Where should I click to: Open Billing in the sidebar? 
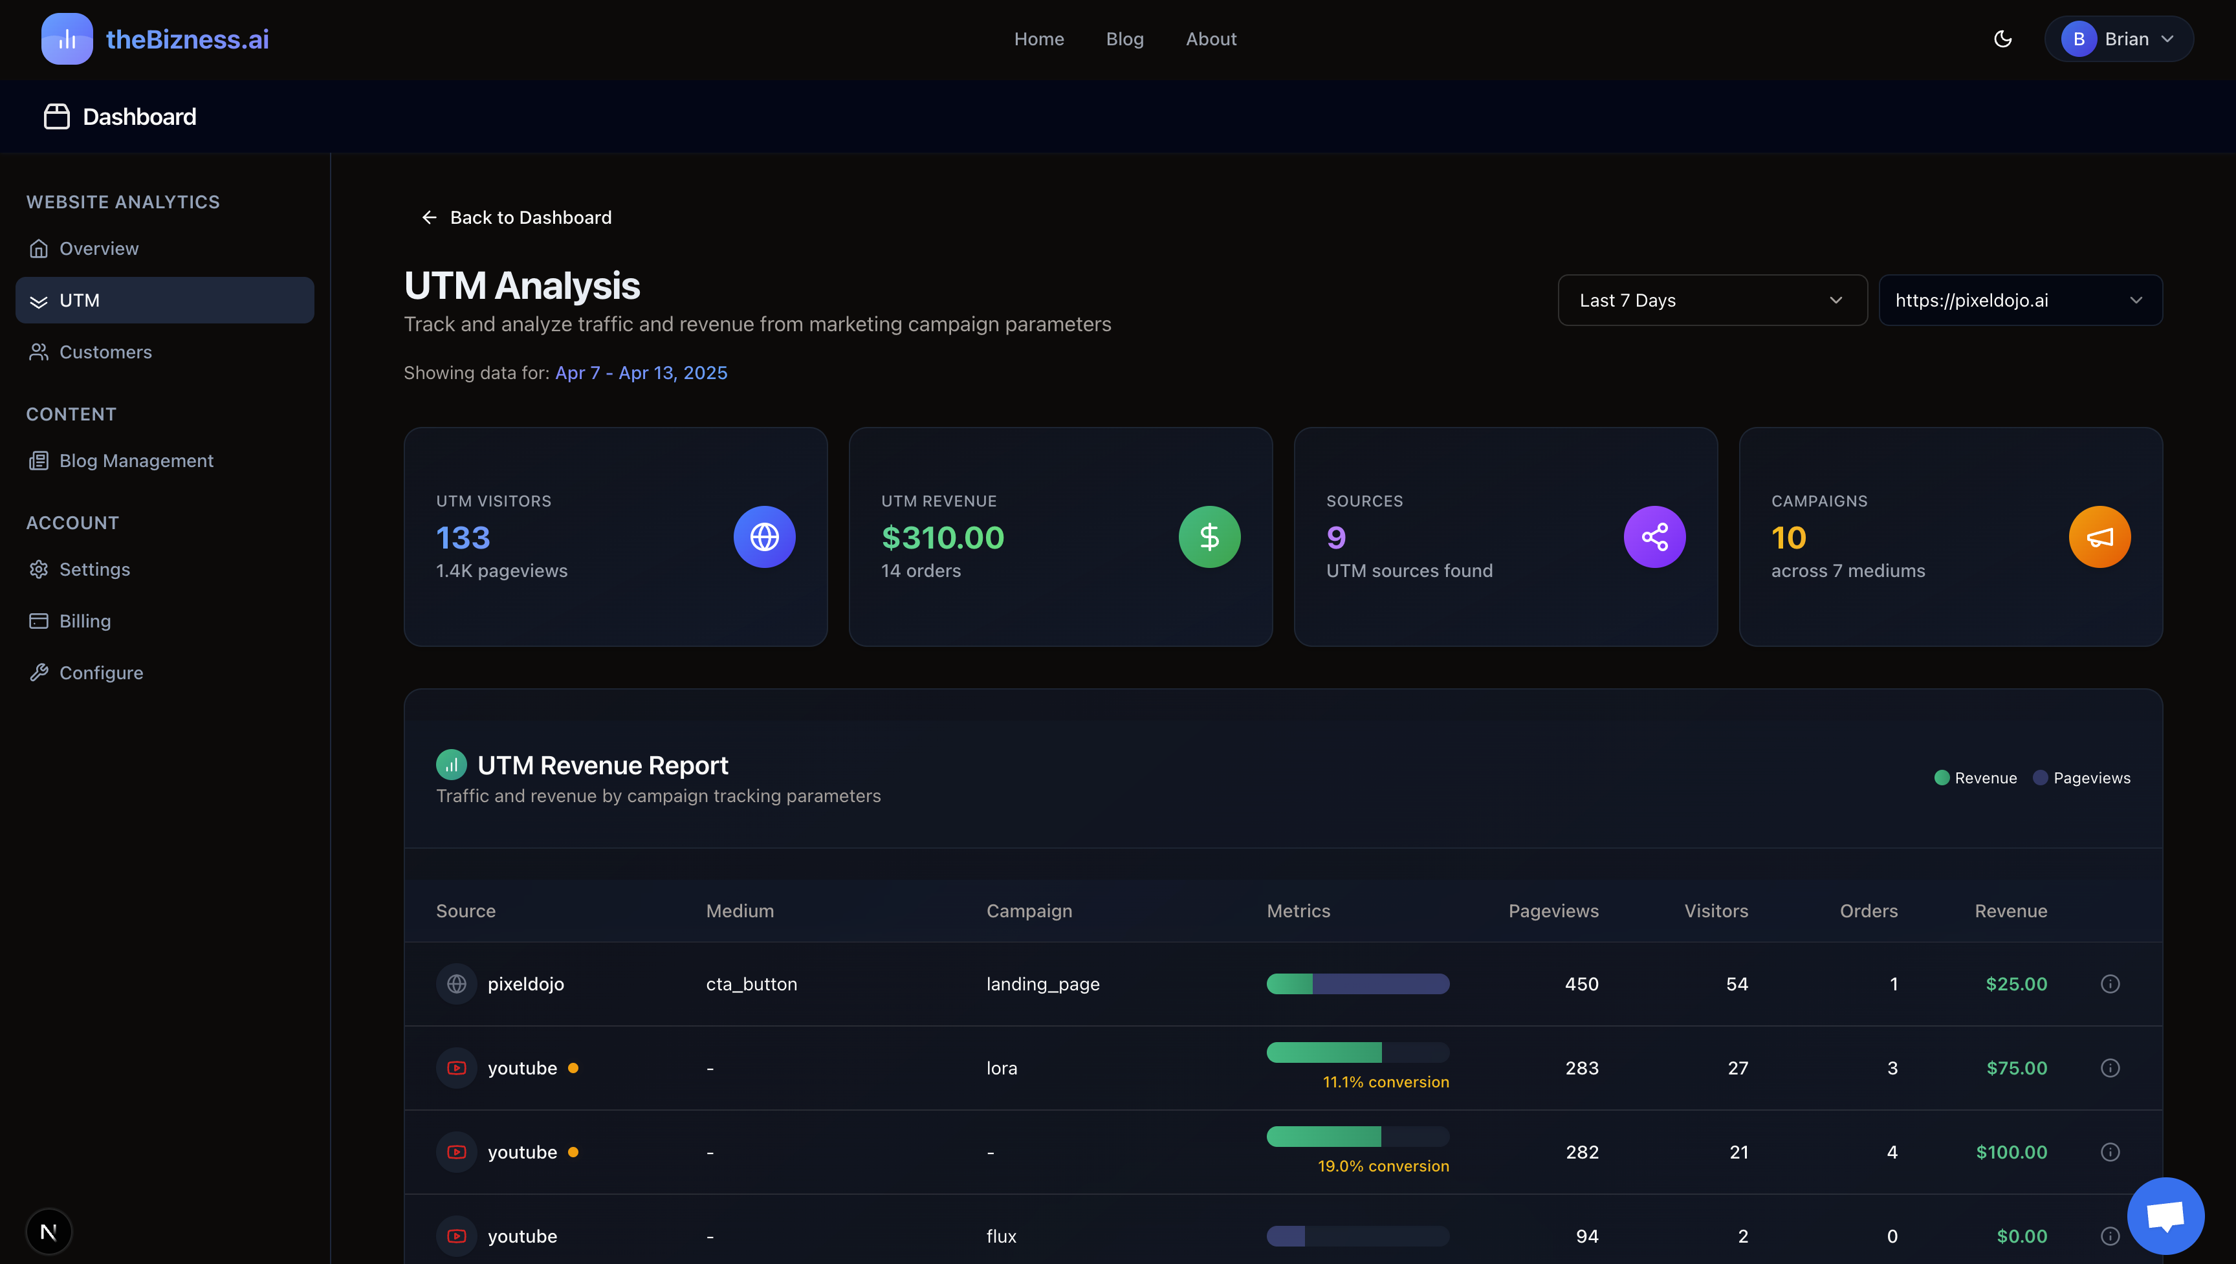click(85, 621)
